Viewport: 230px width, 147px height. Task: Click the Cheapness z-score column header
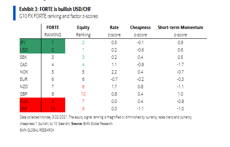(140, 31)
